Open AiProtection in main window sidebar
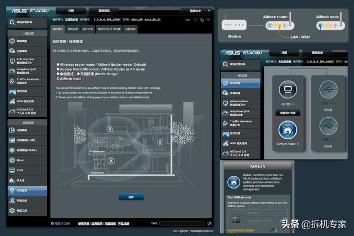 [27, 61]
